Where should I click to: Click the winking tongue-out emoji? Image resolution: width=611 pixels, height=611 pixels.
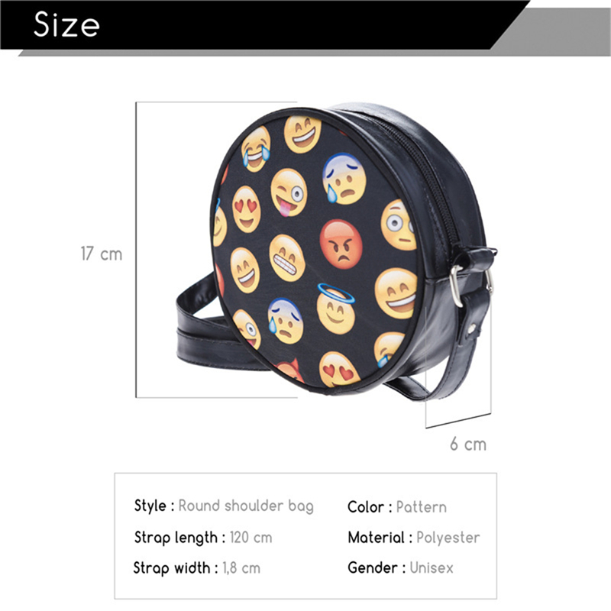(x=289, y=192)
